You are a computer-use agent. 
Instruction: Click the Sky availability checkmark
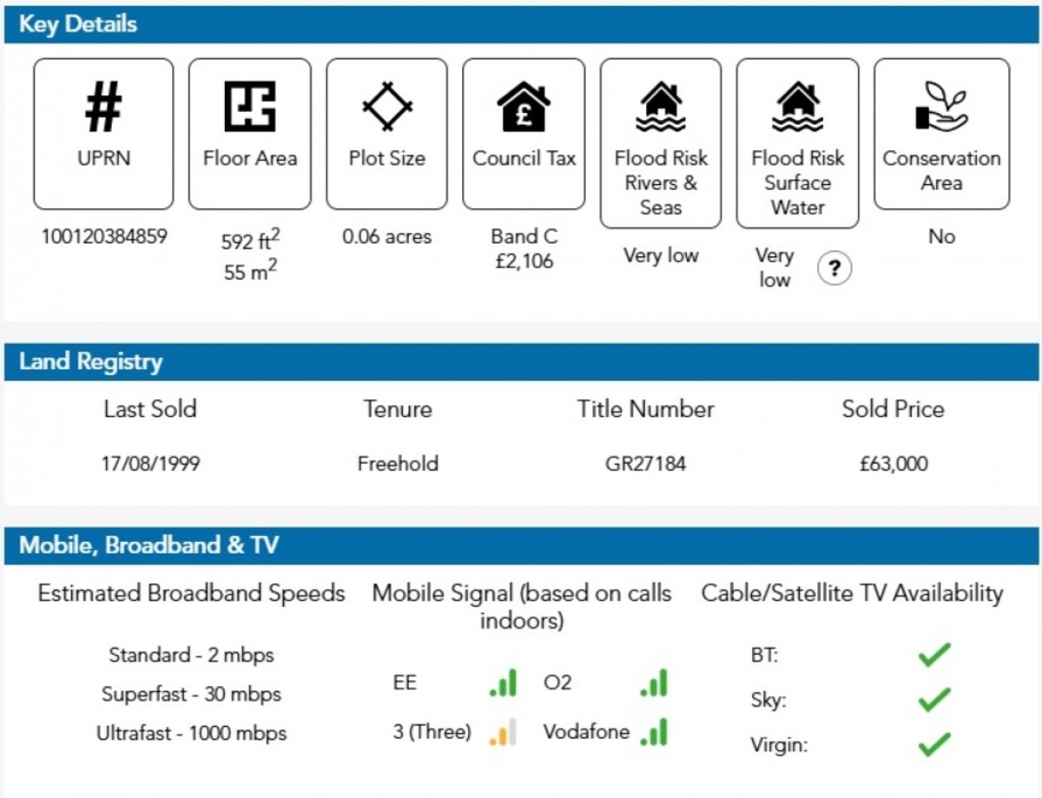point(934,699)
